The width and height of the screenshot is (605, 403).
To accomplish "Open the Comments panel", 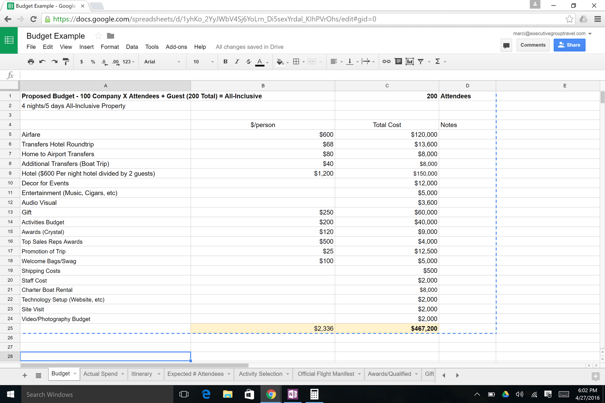I will [x=533, y=45].
